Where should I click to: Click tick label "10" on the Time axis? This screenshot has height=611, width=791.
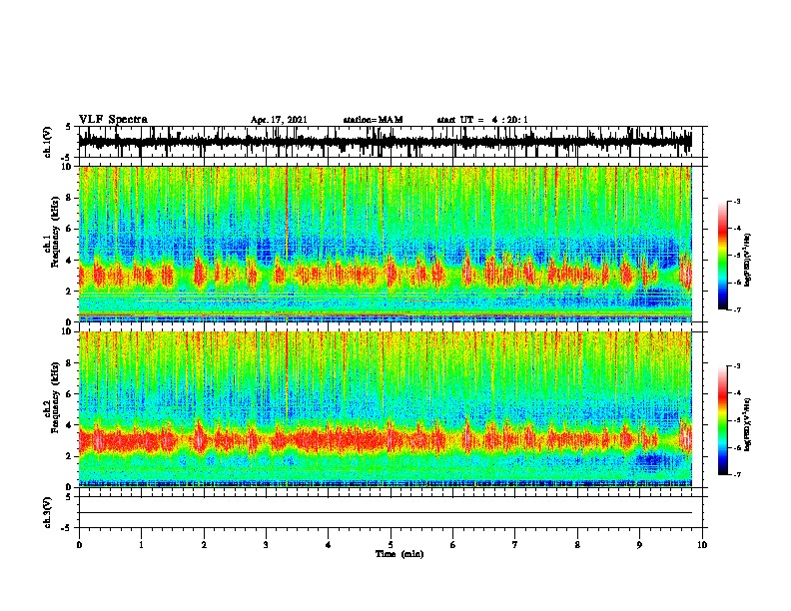[x=702, y=545]
